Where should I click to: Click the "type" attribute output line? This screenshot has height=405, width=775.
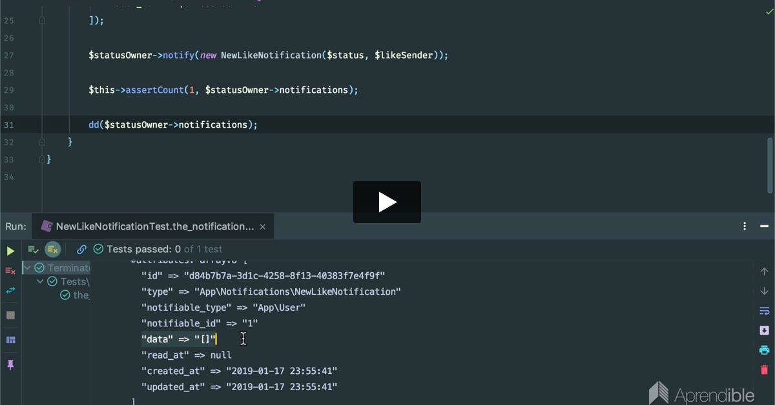coord(271,291)
